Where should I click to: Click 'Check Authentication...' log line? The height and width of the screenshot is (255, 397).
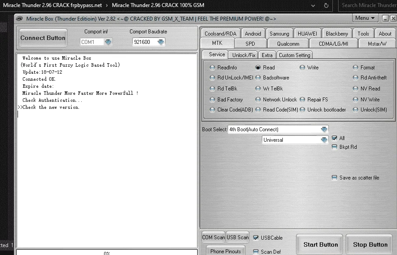point(52,100)
